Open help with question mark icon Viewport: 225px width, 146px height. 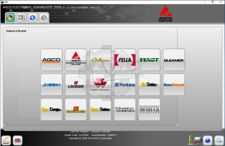tap(207, 140)
